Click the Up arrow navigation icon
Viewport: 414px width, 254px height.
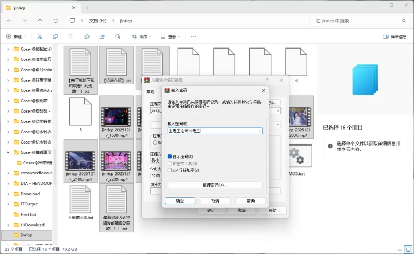pyautogui.click(x=40, y=21)
